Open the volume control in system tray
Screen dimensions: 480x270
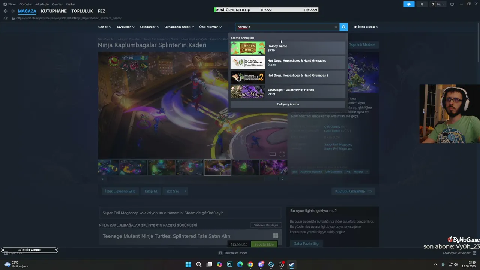tap(456, 264)
